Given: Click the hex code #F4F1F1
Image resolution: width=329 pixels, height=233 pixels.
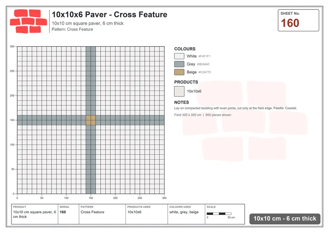Looking at the screenshot, I should coord(204,56).
